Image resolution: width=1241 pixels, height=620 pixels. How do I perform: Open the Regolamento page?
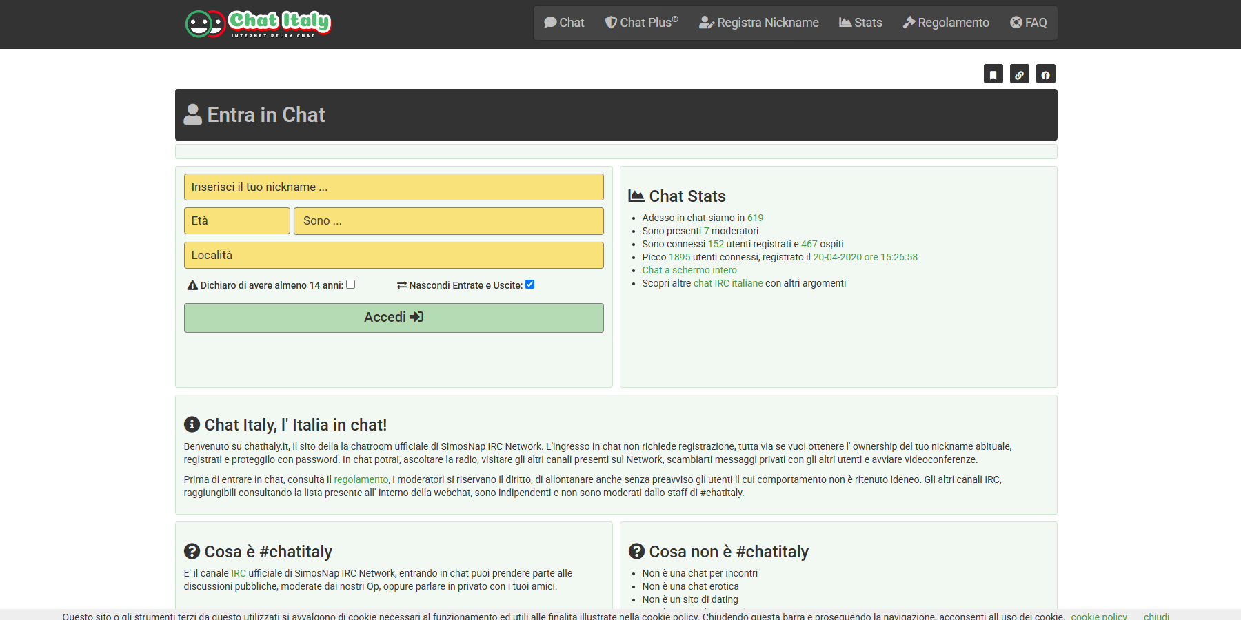tap(946, 23)
